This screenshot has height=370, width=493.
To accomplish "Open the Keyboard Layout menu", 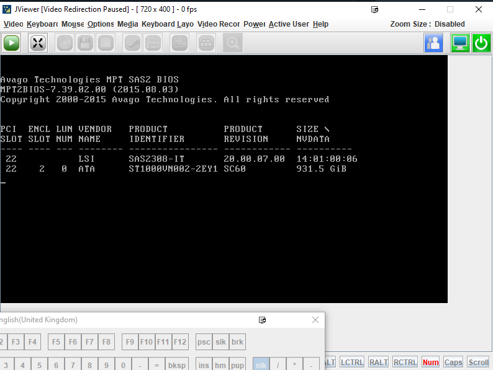I will [168, 24].
